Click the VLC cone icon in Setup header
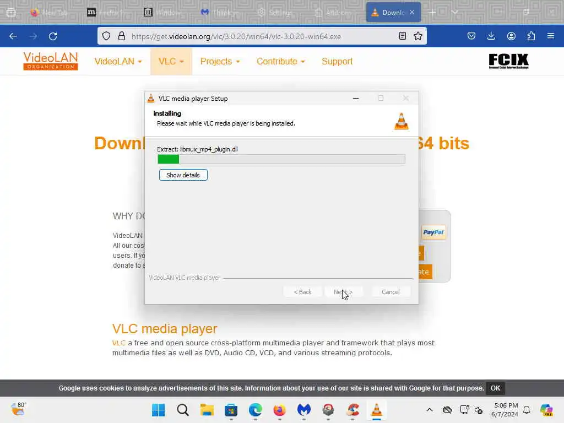Viewport: 564px width, 423px height. (401, 121)
